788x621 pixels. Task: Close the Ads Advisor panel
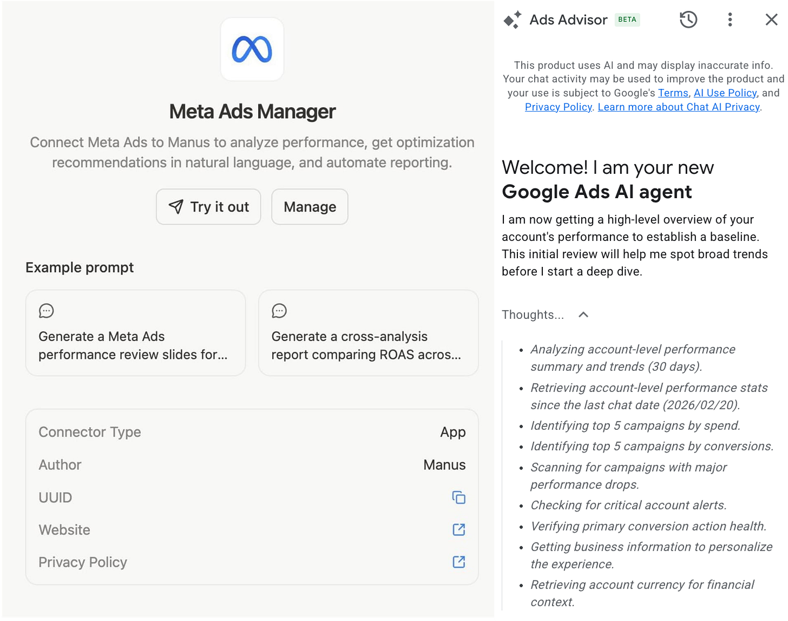pyautogui.click(x=771, y=20)
